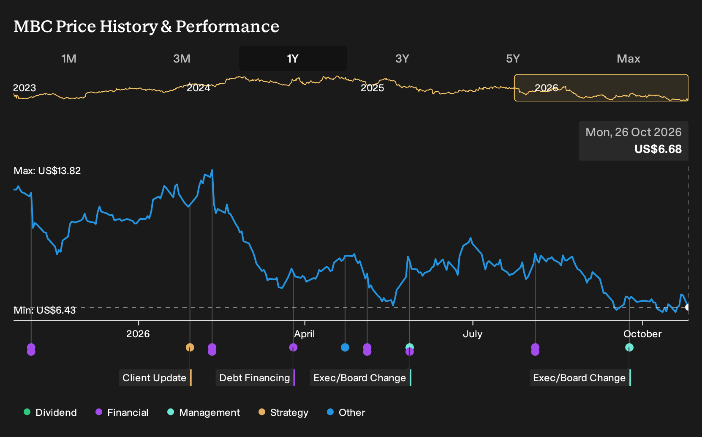Toggle the Other legend filter
702x437 pixels.
[x=346, y=412]
